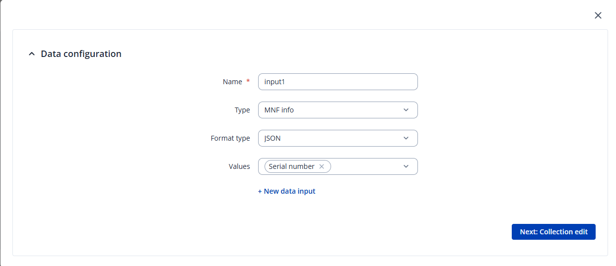Image resolution: width=616 pixels, height=266 pixels.
Task: Click the Name field label
Action: (232, 82)
